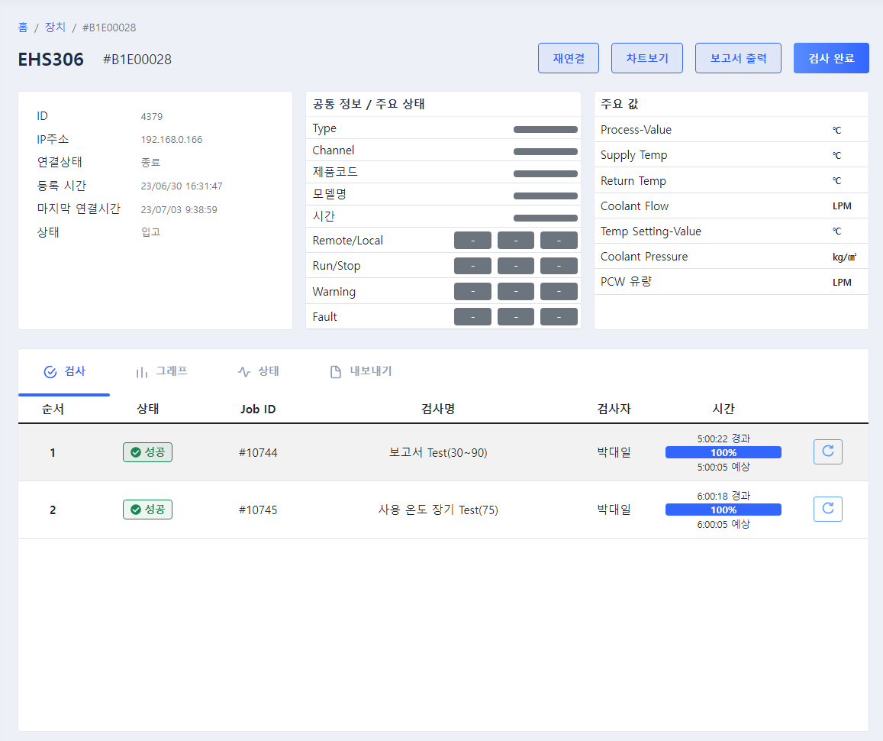Click the Supply Temp row label
The height and width of the screenshot is (741, 883).
tap(633, 155)
